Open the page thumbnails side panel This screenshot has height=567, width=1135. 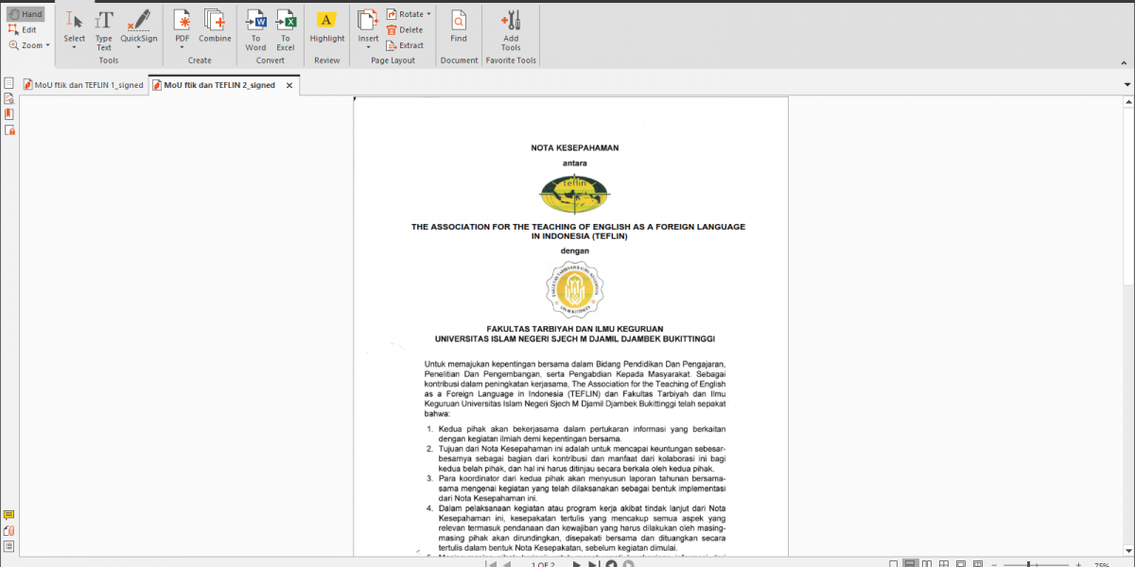click(x=9, y=83)
